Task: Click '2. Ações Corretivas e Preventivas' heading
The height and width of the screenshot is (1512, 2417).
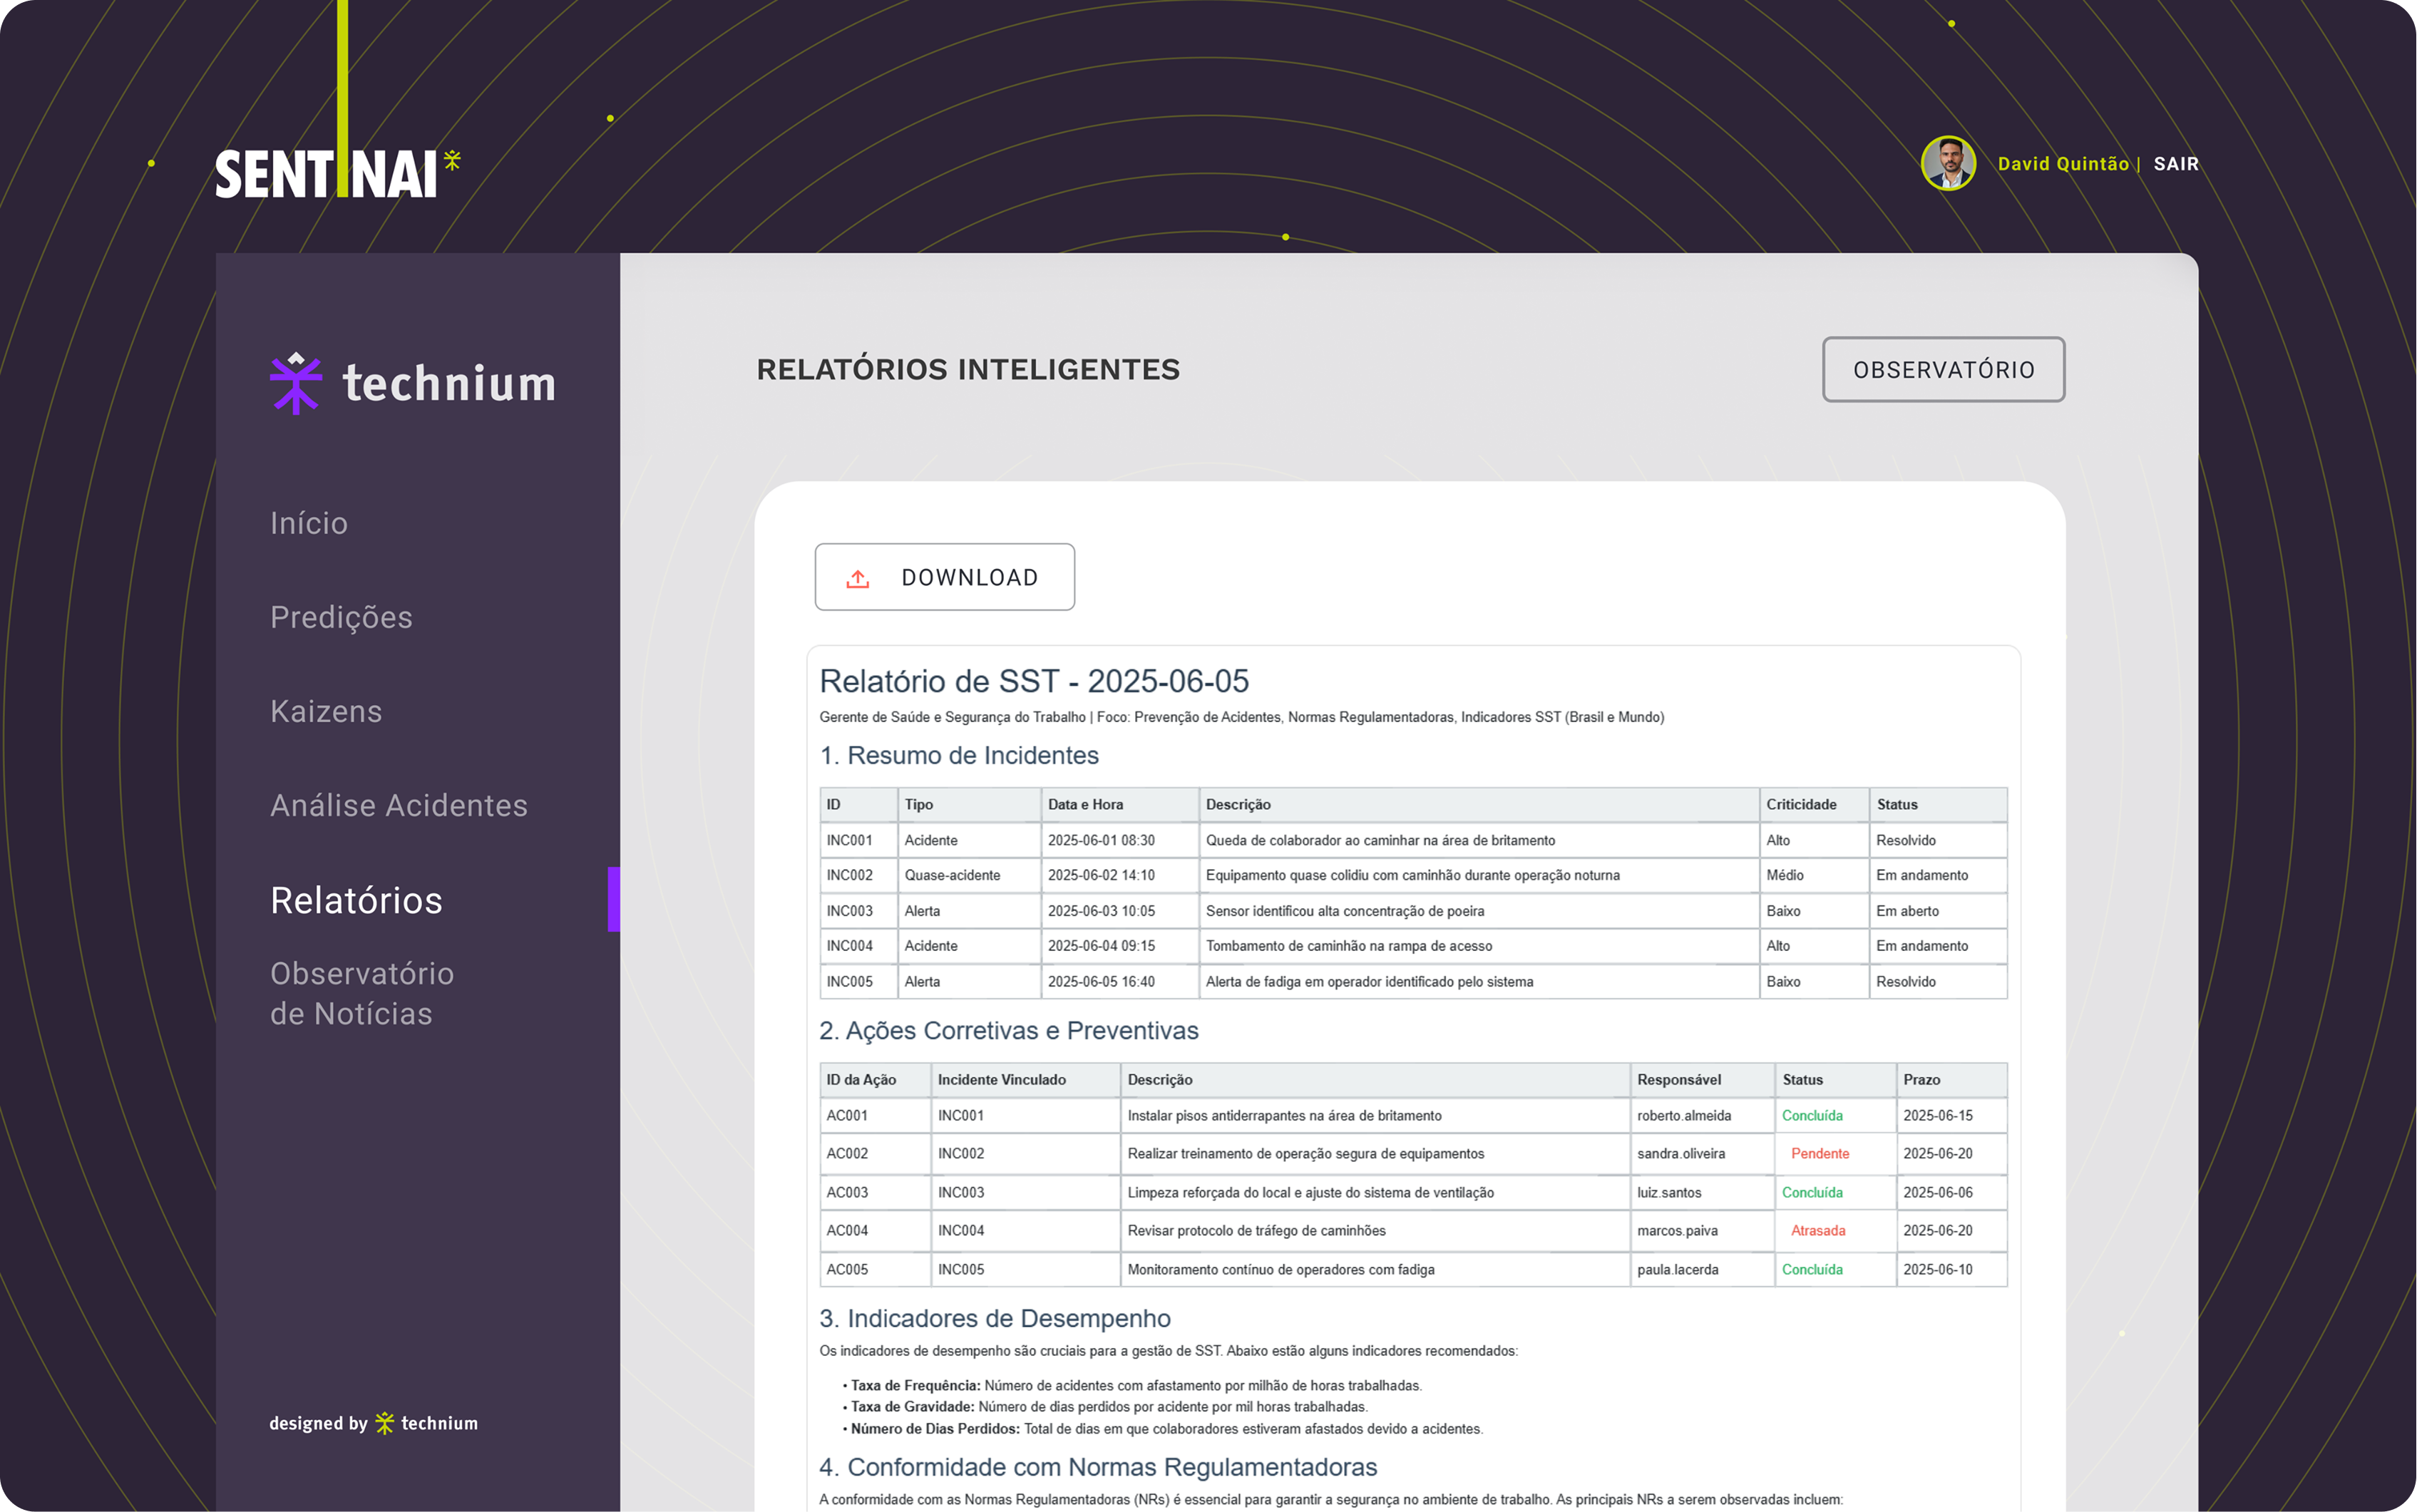Action: pos(1008,1030)
